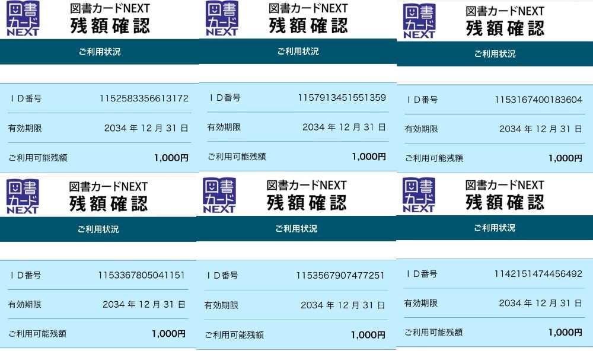593x351 pixels.
Task: Click the 有効期限 label of card 1153167400183604
Action: click(x=421, y=129)
